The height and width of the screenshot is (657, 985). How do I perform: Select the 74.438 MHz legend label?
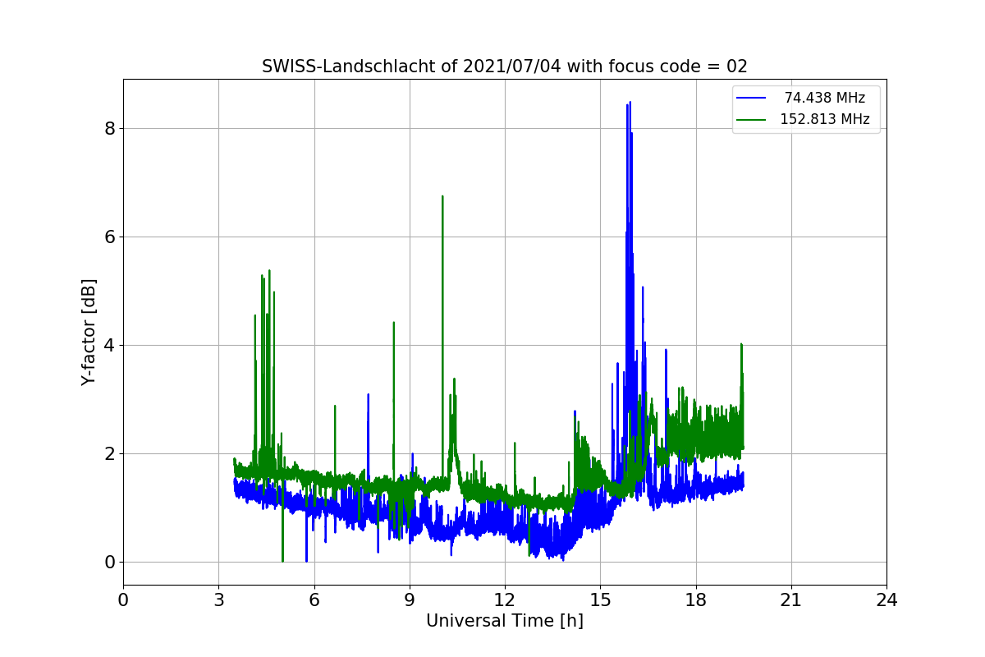(x=825, y=98)
